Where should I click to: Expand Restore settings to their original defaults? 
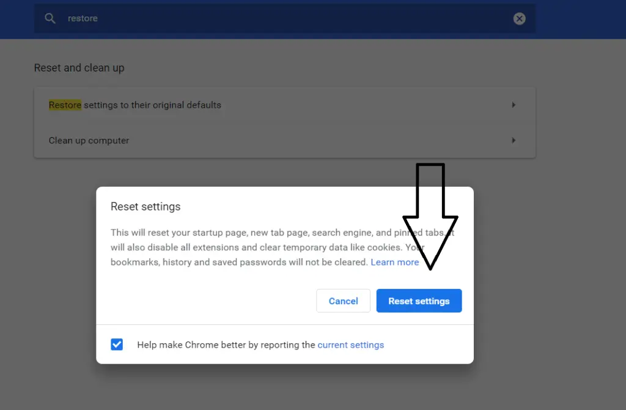coord(284,105)
